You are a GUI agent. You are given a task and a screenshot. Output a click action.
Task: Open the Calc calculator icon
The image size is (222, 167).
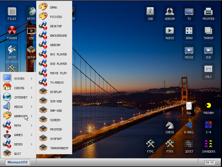(208, 71)
